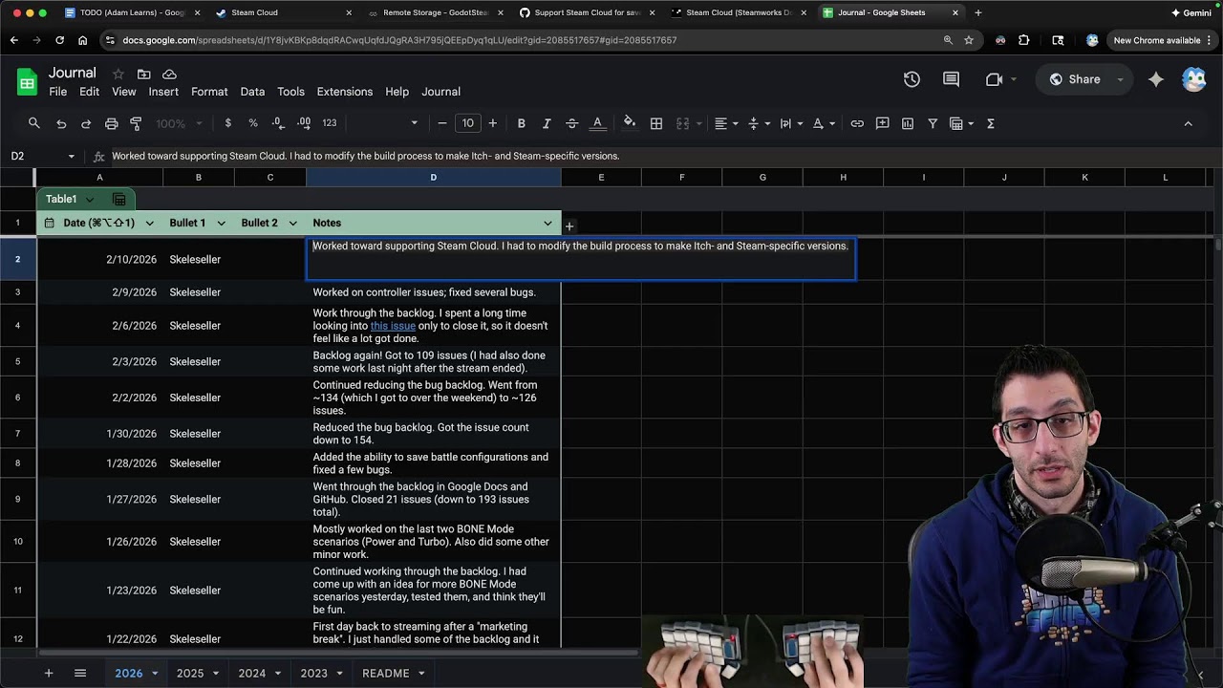Switch to the README sheet tab
Image resolution: width=1223 pixels, height=688 pixels.
coord(386,673)
